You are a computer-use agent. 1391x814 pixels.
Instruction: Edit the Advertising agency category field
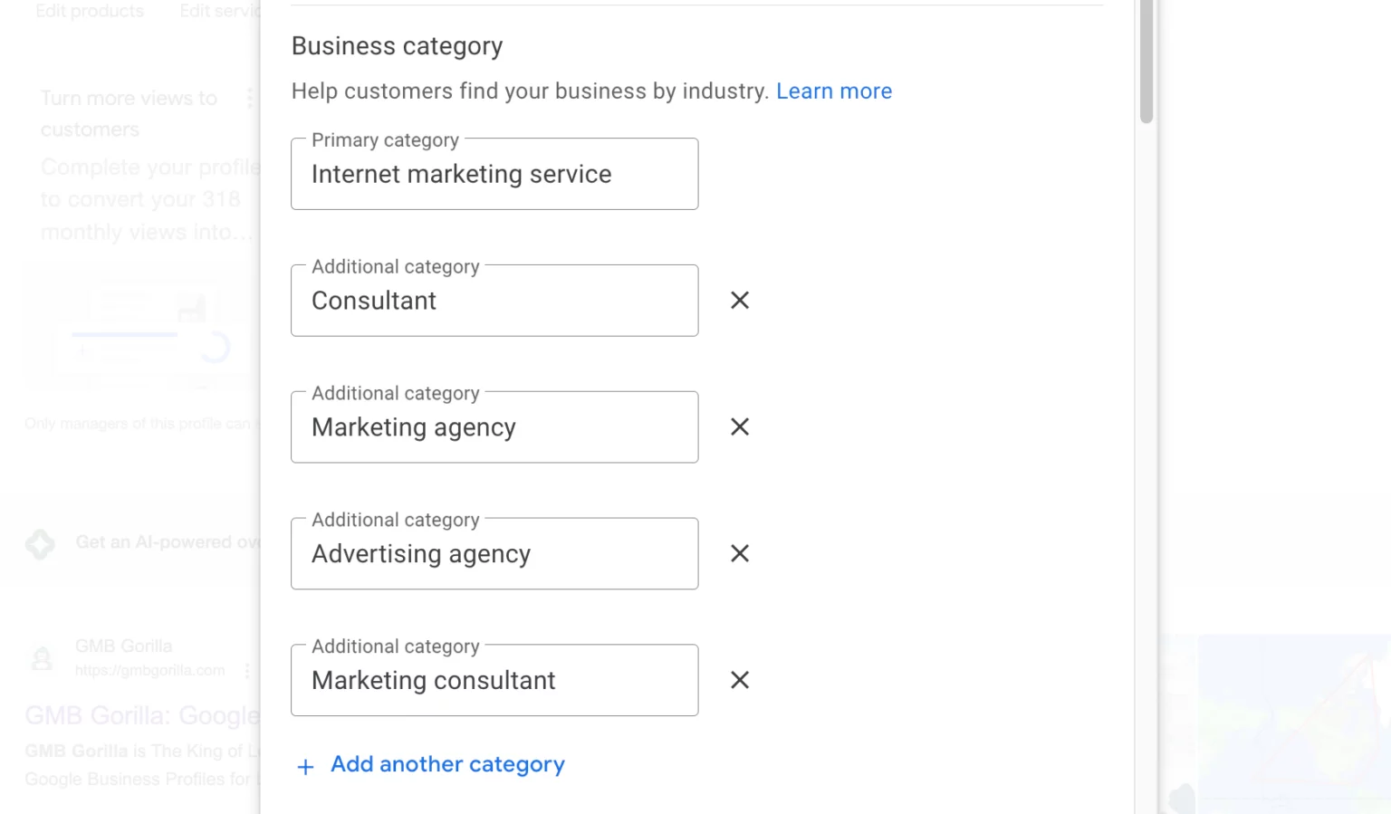(x=494, y=554)
